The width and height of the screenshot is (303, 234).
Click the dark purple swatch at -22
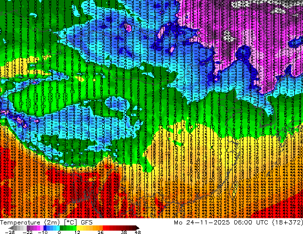pos(28,228)
